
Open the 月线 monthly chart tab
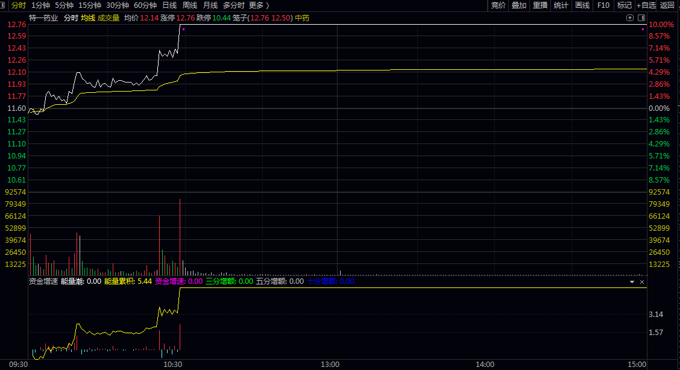[210, 5]
